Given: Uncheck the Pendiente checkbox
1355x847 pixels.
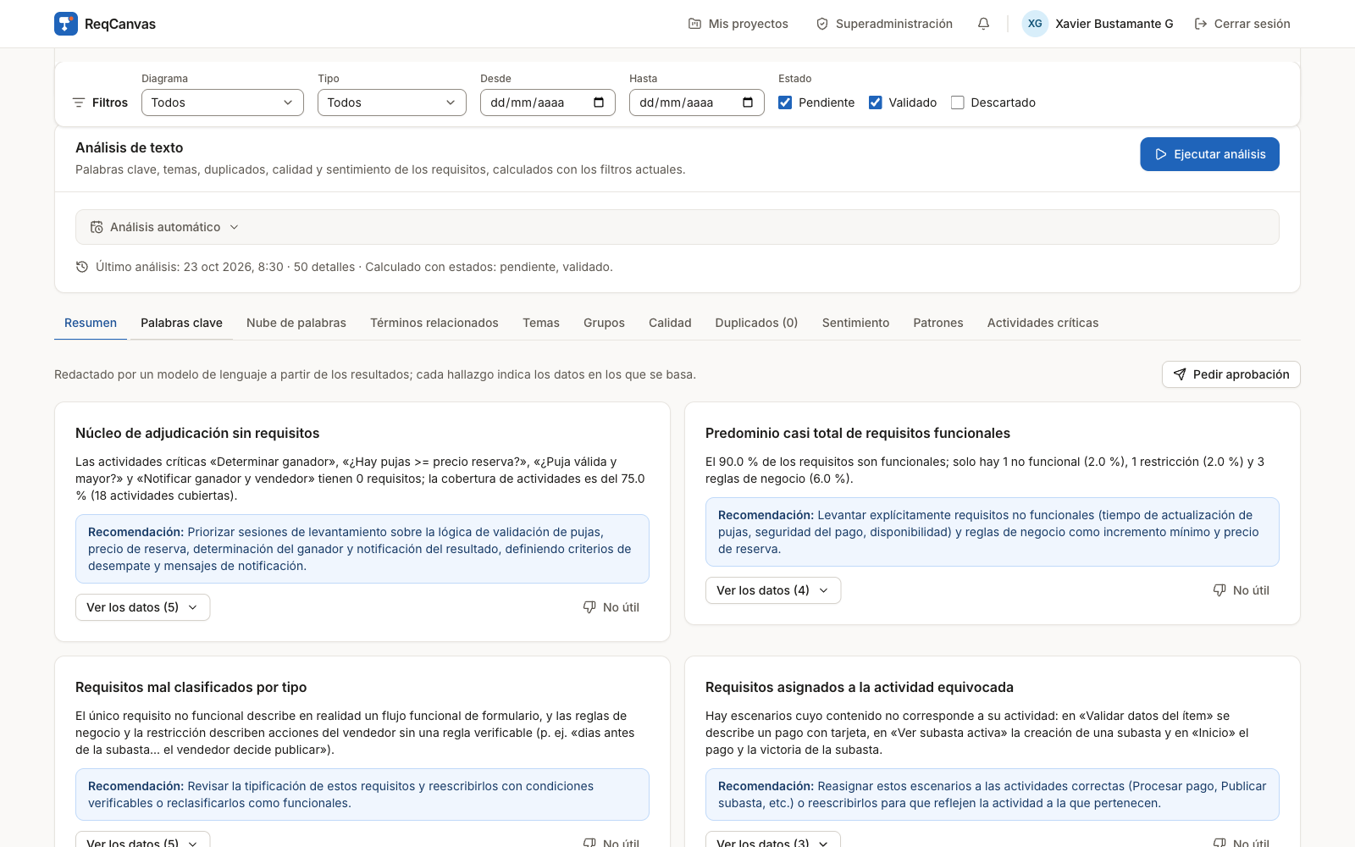Looking at the screenshot, I should click(x=785, y=102).
